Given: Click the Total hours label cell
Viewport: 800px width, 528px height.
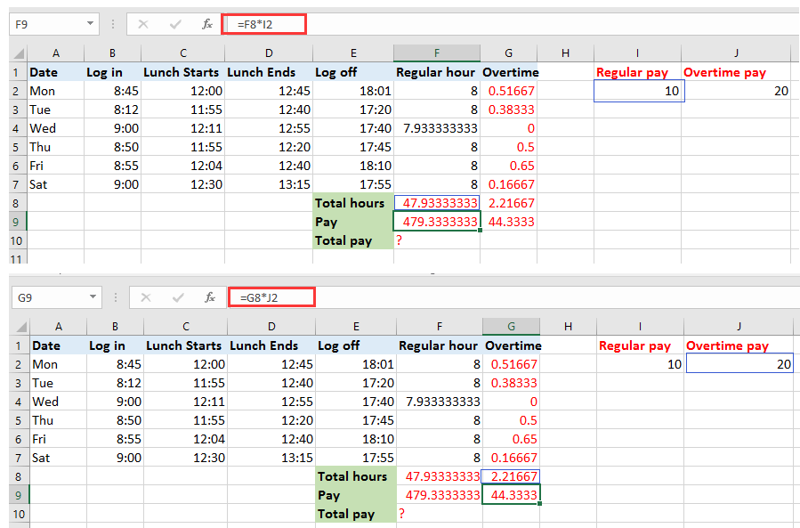Looking at the screenshot, I should tap(353, 203).
